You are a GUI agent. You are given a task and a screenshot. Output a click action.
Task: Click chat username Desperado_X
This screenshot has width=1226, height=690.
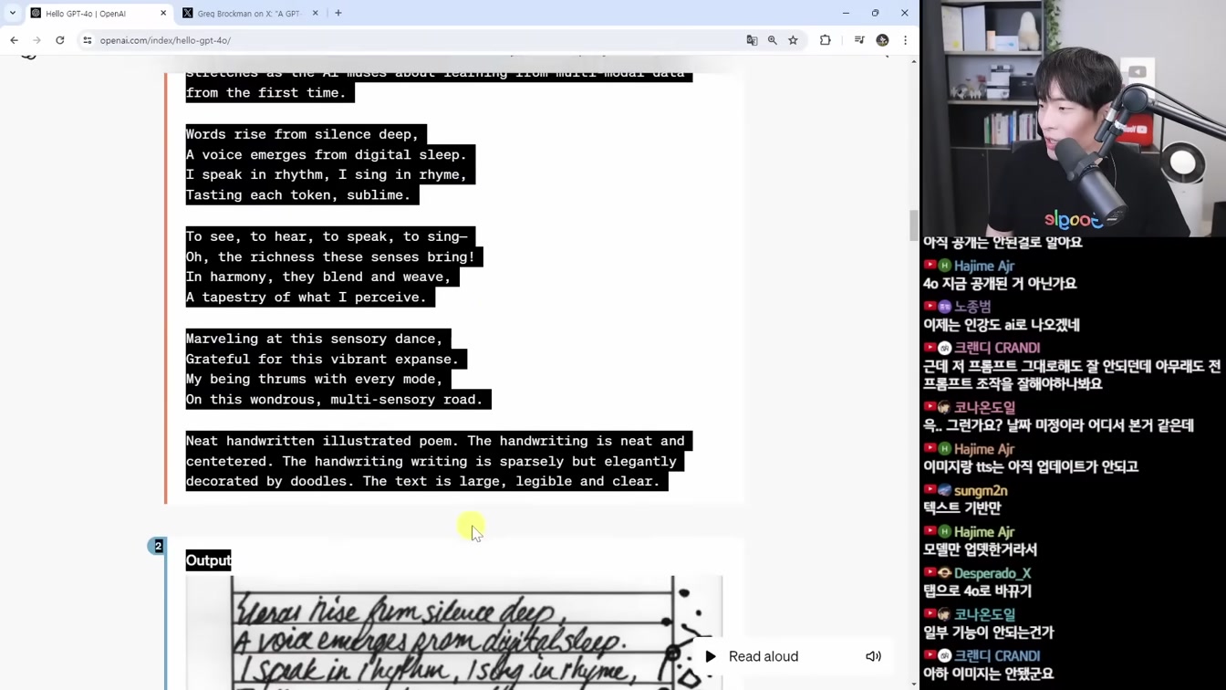[992, 573]
